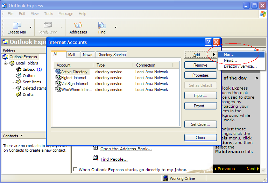The width and height of the screenshot is (268, 183).
Task: Click the Working Online status icon
Action: click(x=165, y=178)
